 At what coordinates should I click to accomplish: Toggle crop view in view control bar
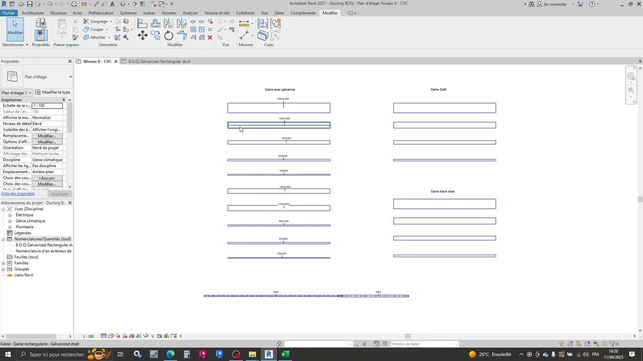132,336
